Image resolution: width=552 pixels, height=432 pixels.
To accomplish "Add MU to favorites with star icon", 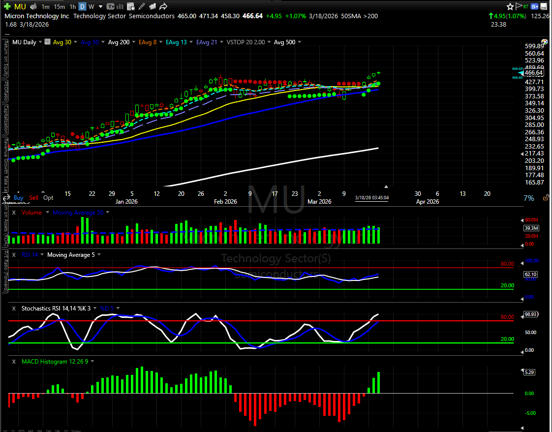I will (x=510, y=6).
